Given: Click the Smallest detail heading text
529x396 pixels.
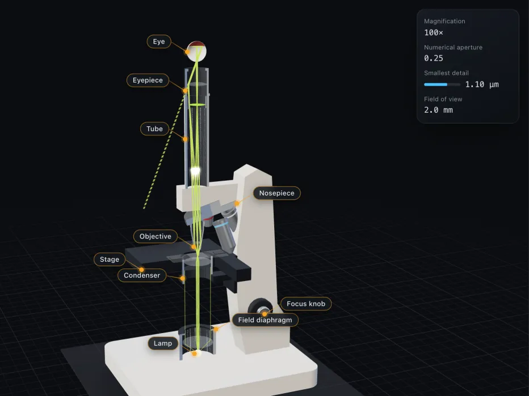Looking at the screenshot, I should [x=446, y=73].
